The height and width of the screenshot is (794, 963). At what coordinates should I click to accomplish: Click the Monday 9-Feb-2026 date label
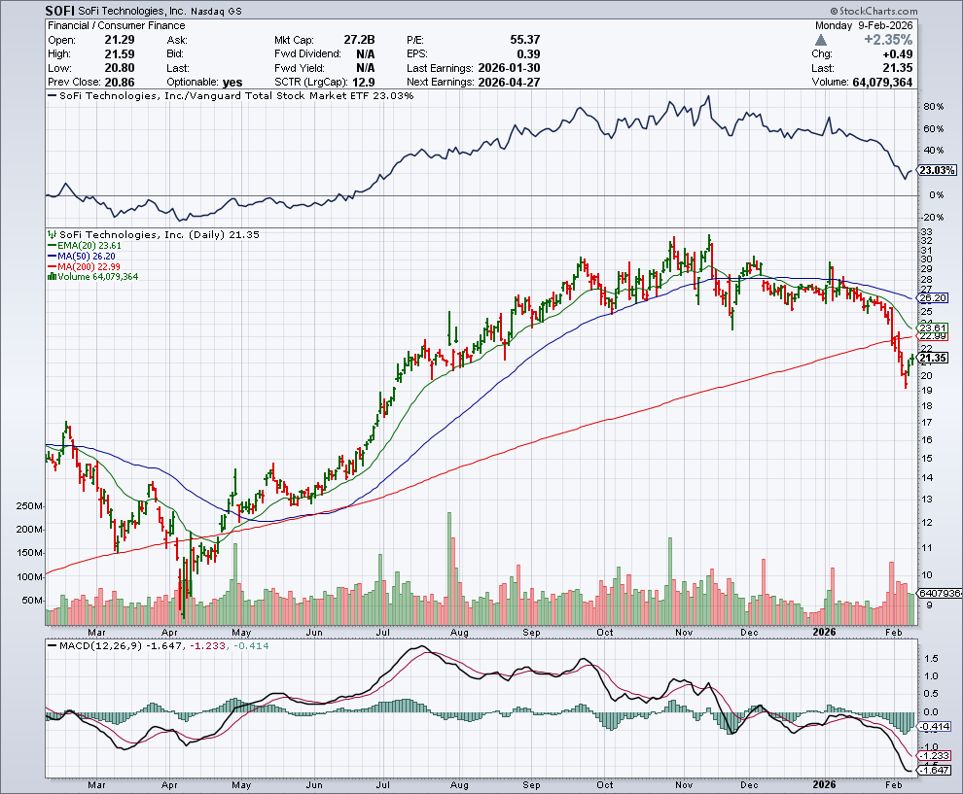point(864,25)
